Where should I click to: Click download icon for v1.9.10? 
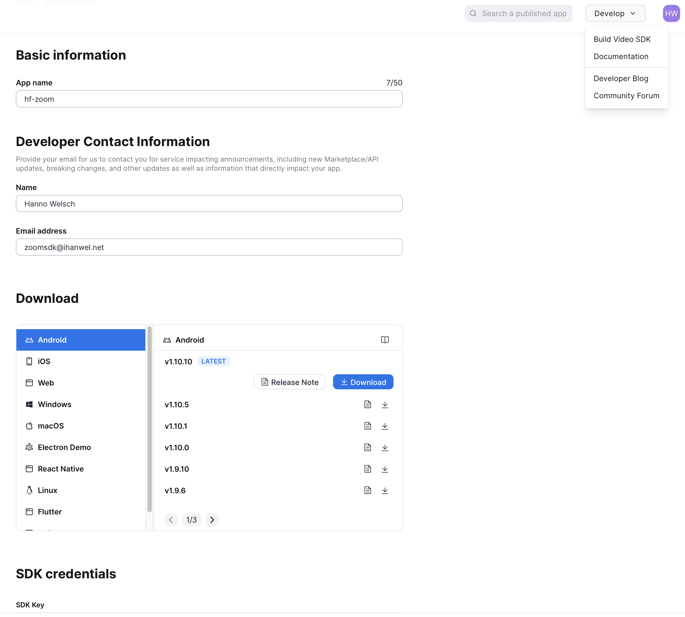(x=385, y=469)
